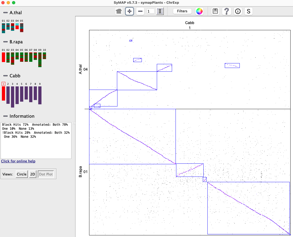Collapse the B.rapa chromosome section
Screen dimensions: 293x237
(x=5, y=42)
